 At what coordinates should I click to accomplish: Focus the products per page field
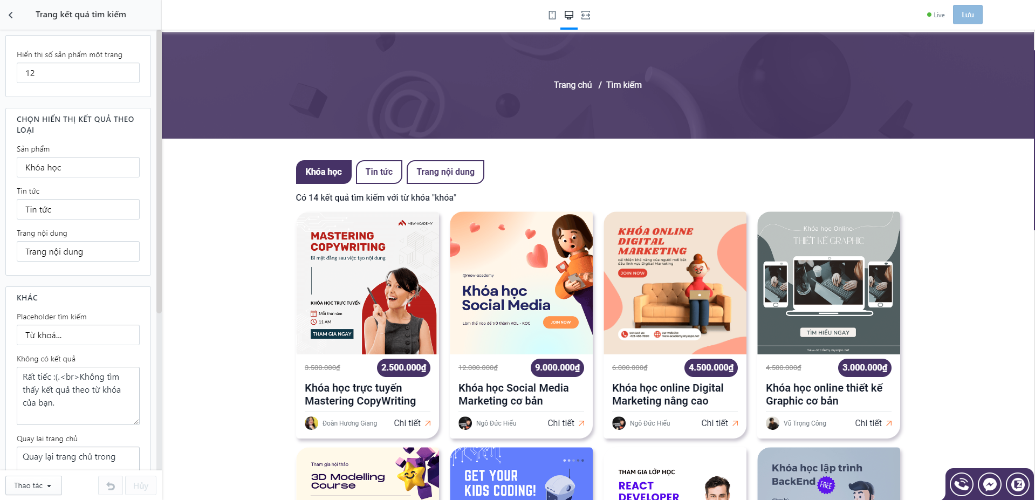coord(78,73)
